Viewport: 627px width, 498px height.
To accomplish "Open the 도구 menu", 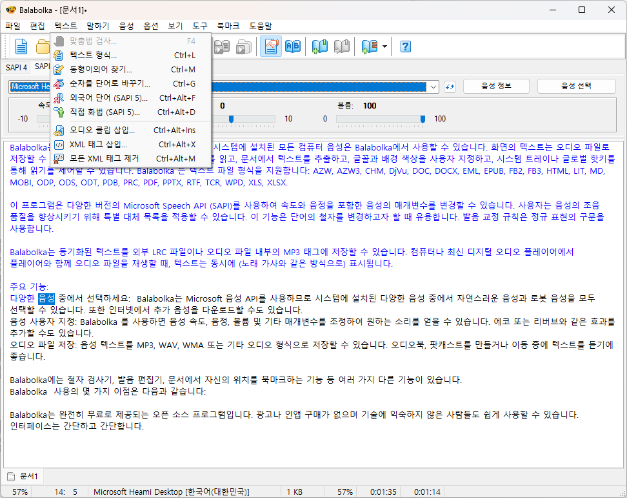I will 199,26.
